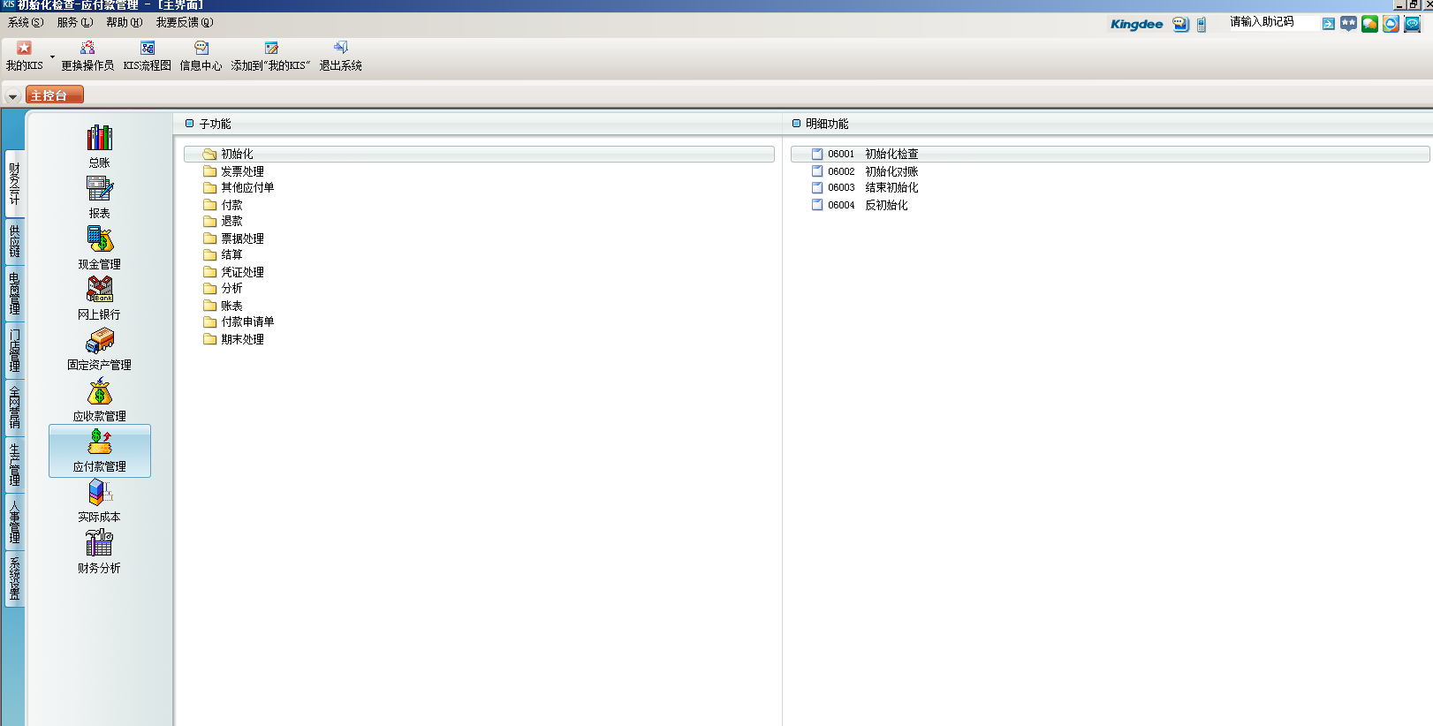Open 06003 结束初始化 function
This screenshot has height=726, width=1433.
[865, 187]
